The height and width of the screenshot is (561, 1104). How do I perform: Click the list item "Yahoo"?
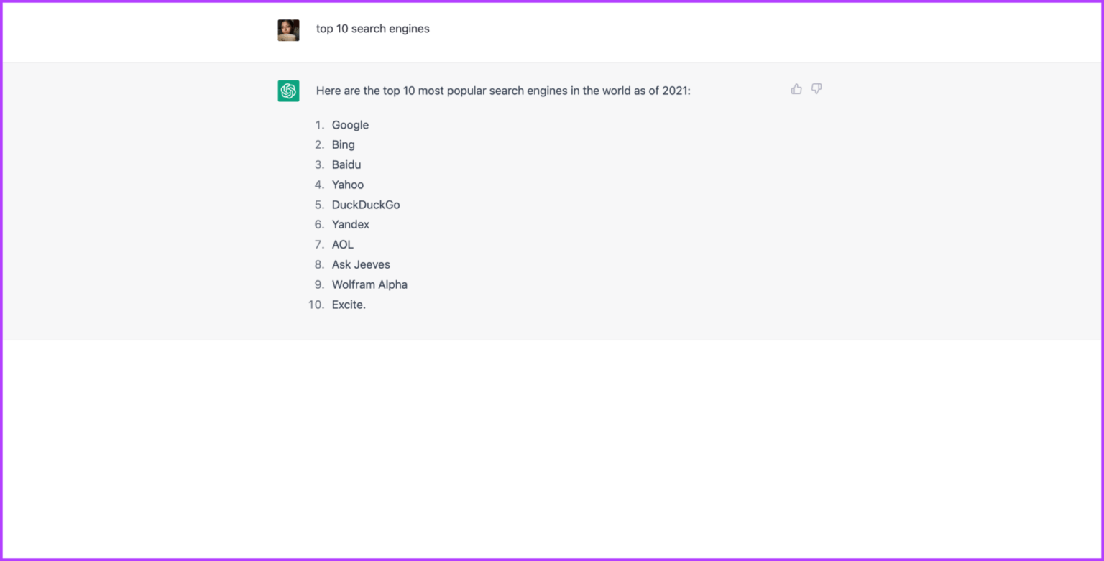click(x=348, y=185)
